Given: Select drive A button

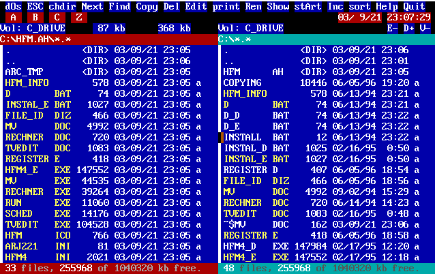Looking at the screenshot, I should click(x=14, y=17).
